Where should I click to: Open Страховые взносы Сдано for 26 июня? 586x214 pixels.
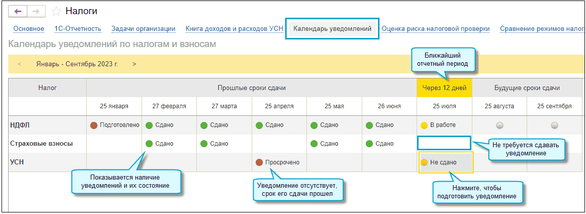coord(389,144)
